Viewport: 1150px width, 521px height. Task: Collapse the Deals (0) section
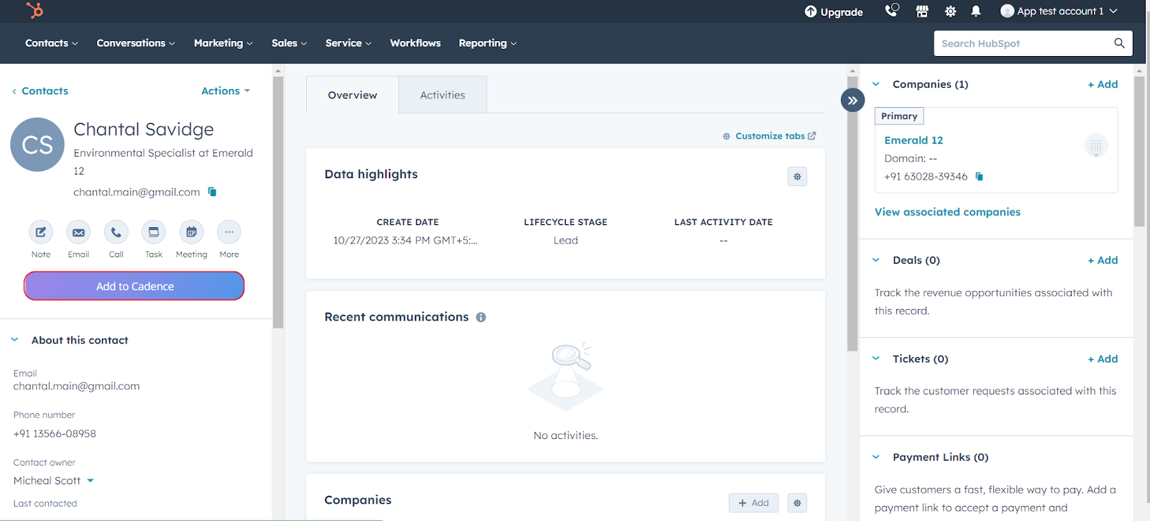(876, 260)
